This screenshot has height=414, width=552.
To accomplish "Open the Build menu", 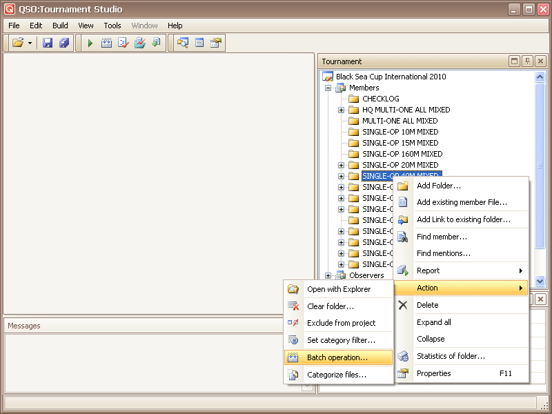I will [60, 26].
